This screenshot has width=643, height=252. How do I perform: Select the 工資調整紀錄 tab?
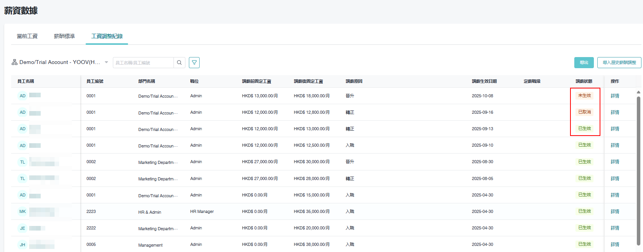click(x=107, y=36)
